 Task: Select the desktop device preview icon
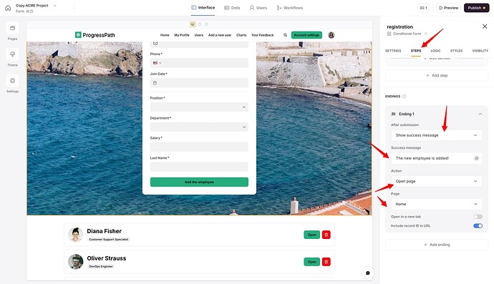click(193, 24)
